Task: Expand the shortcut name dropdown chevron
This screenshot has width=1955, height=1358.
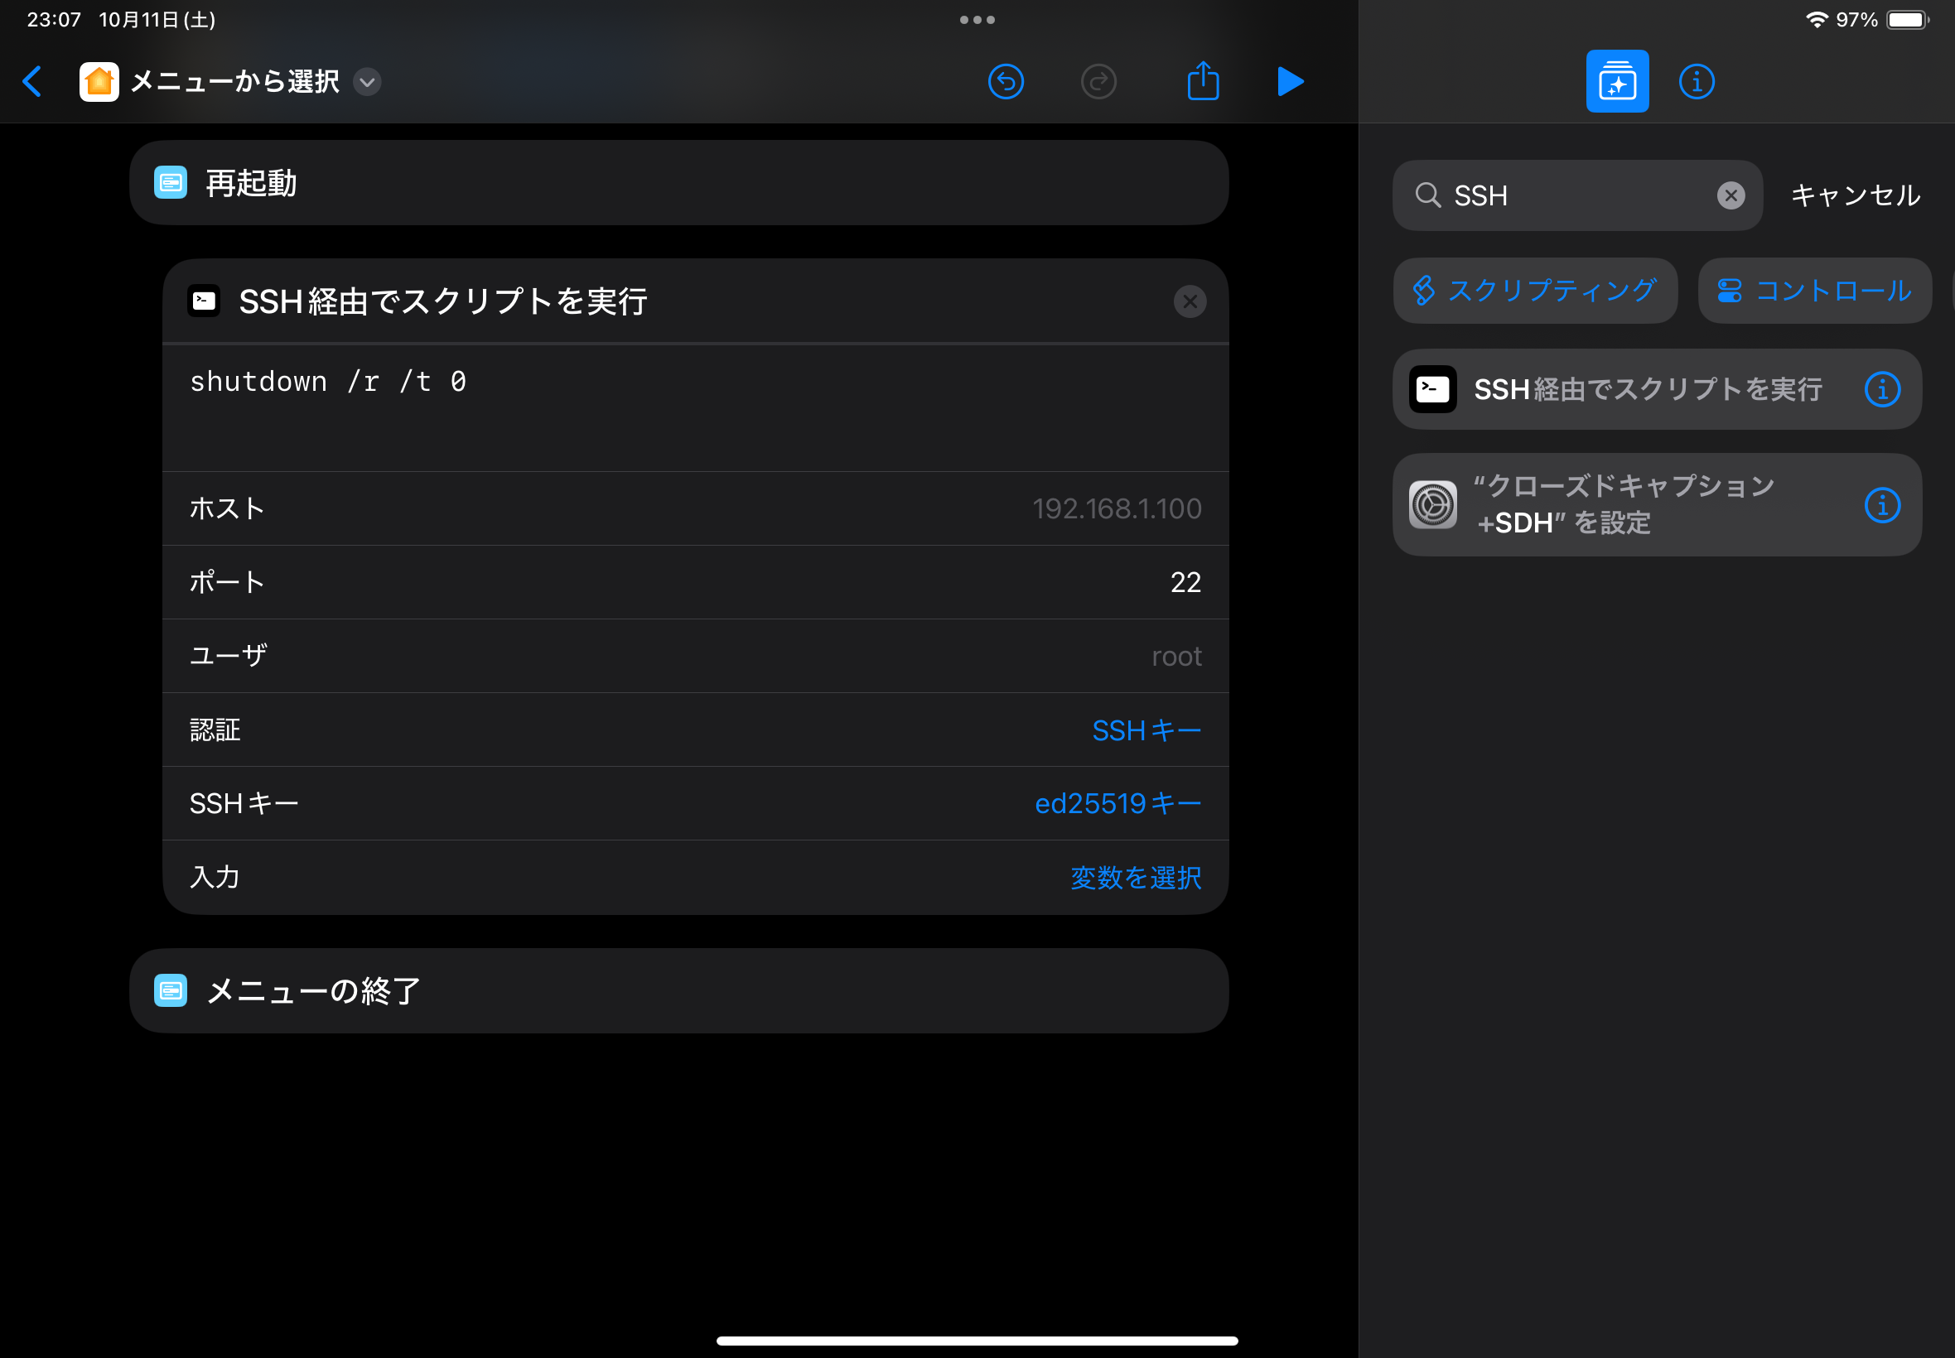Action: 367,83
